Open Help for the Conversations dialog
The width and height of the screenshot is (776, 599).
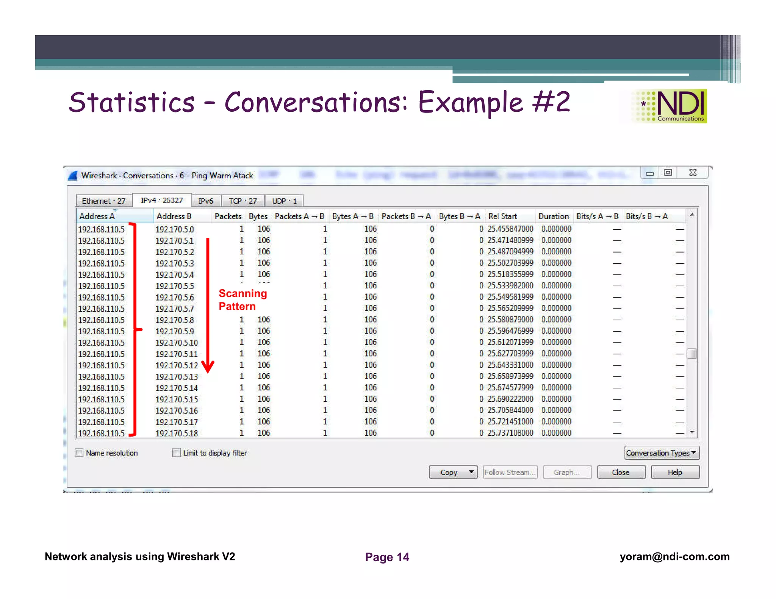pos(675,472)
